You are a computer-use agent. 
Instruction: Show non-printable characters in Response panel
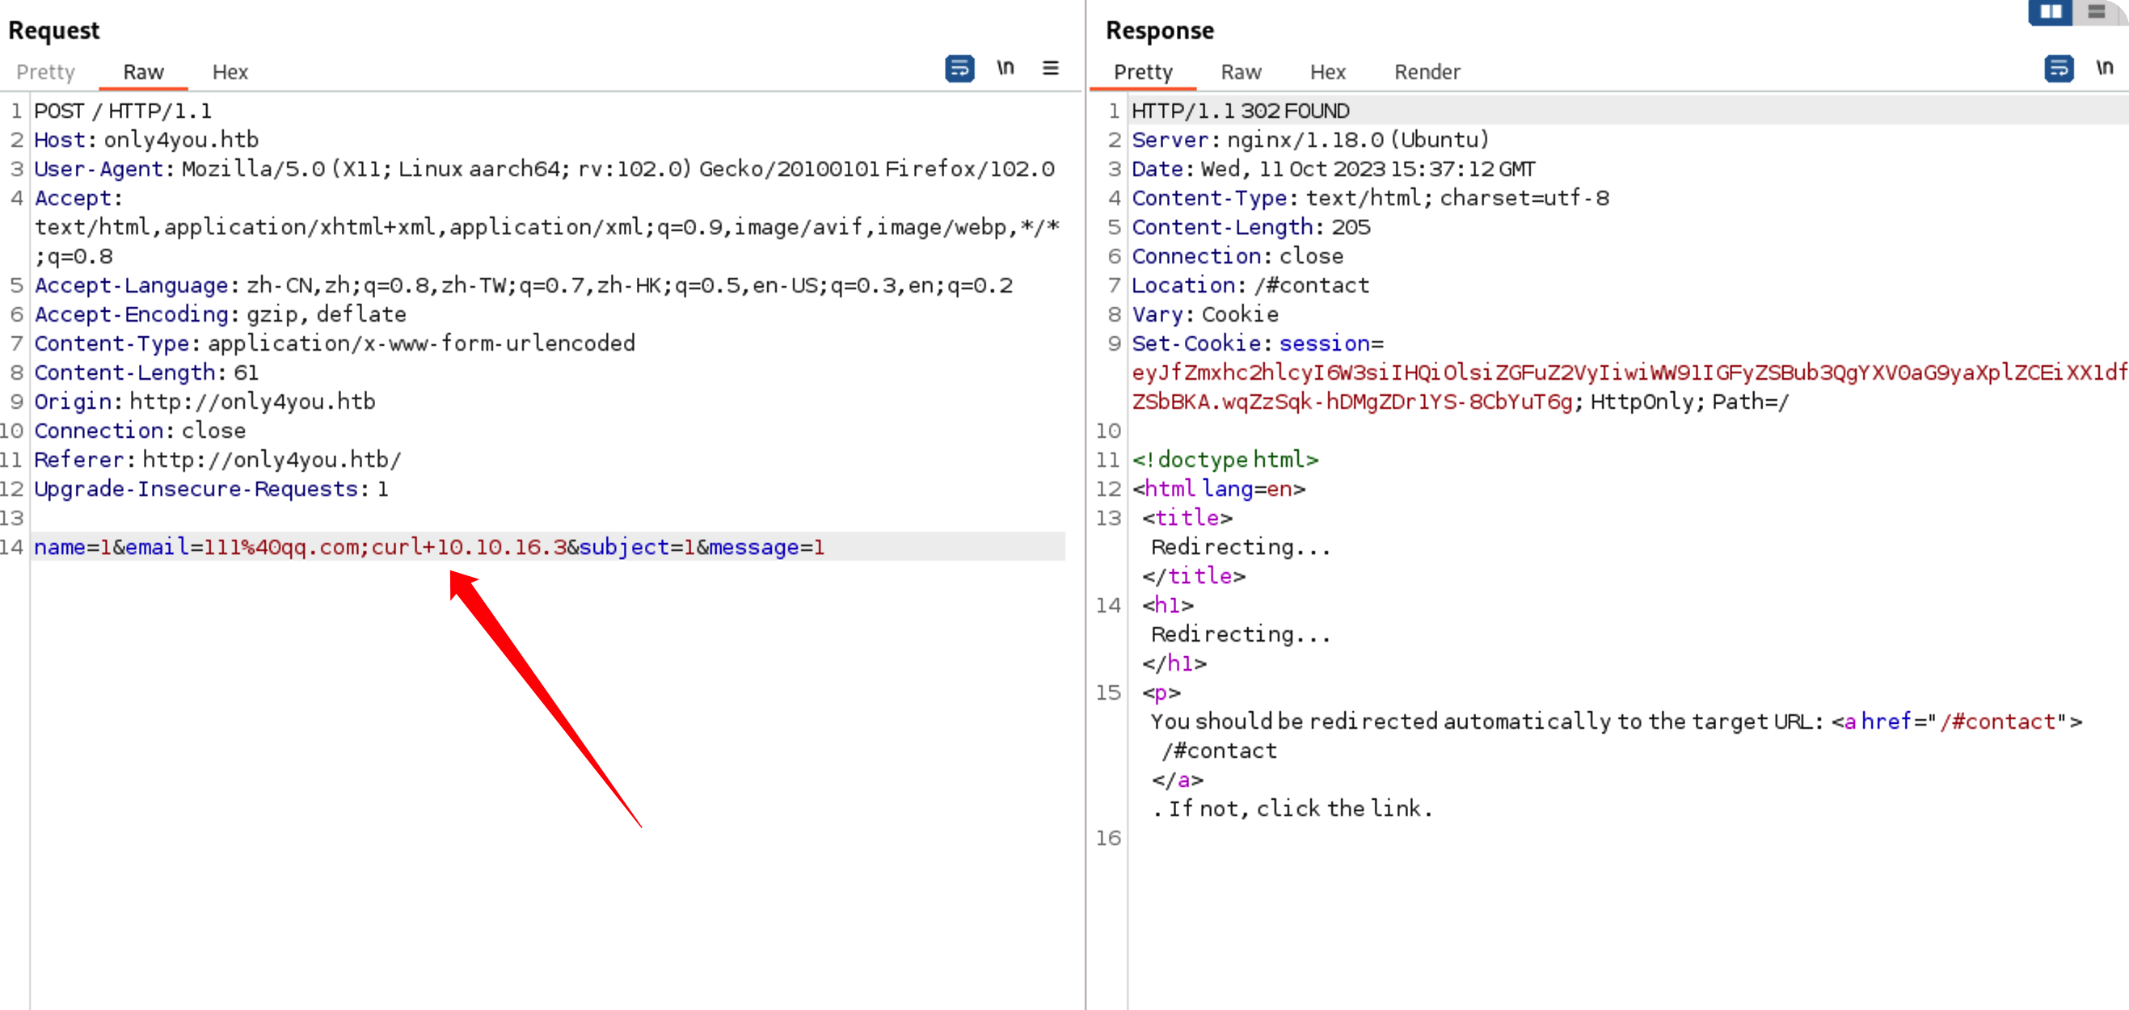(2104, 68)
